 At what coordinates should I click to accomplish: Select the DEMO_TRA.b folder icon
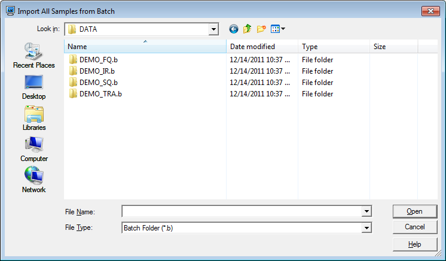pos(73,94)
